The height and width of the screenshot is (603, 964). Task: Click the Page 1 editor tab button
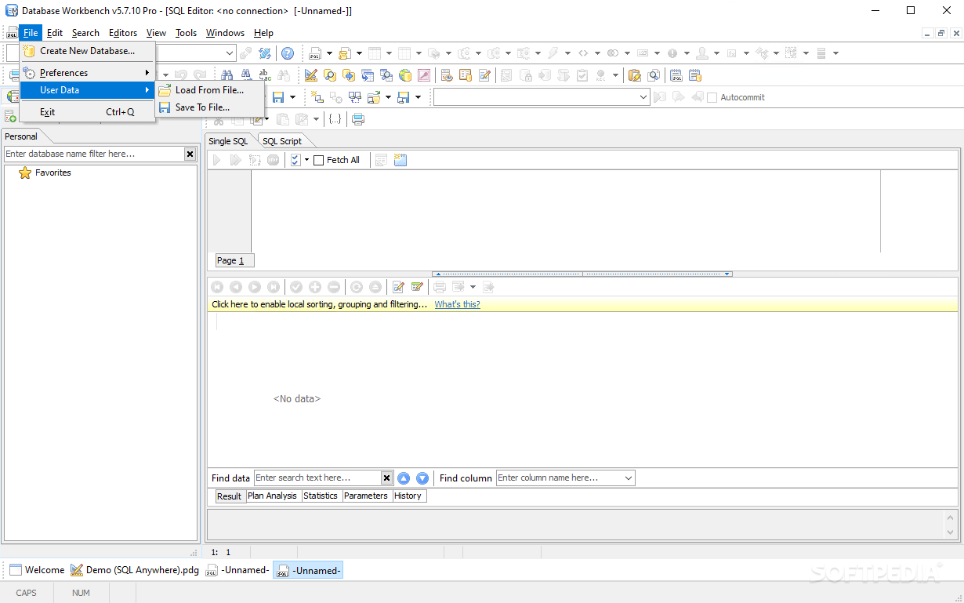click(x=234, y=260)
